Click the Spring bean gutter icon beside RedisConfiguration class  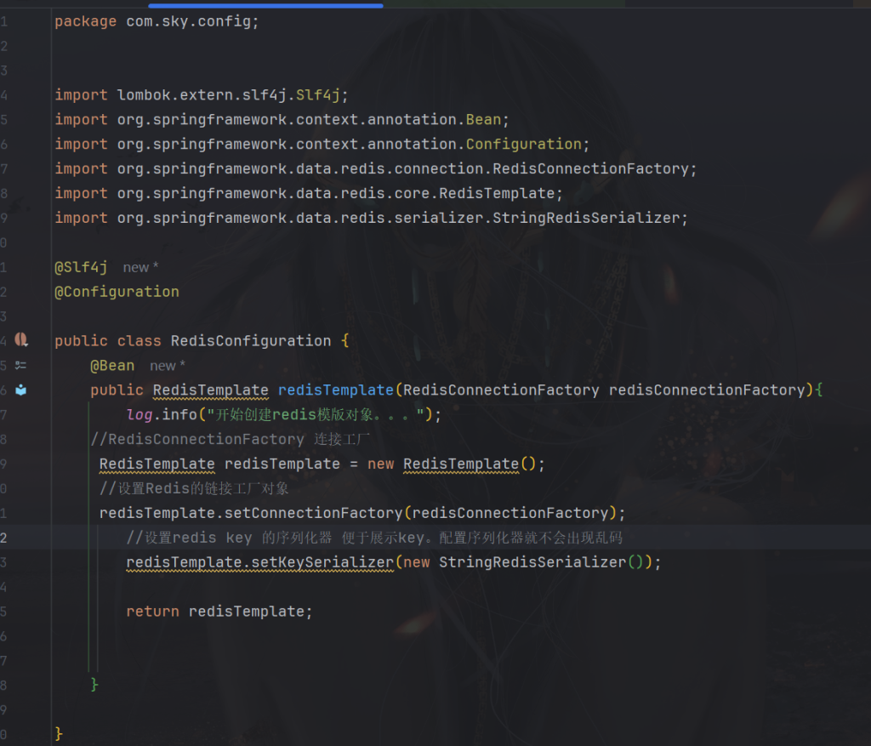pyautogui.click(x=21, y=339)
